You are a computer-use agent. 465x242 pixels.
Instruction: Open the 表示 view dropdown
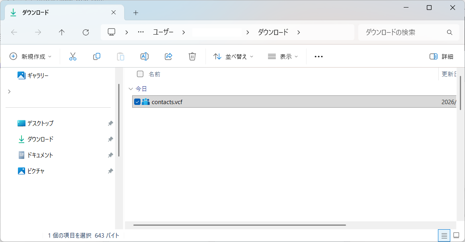283,56
